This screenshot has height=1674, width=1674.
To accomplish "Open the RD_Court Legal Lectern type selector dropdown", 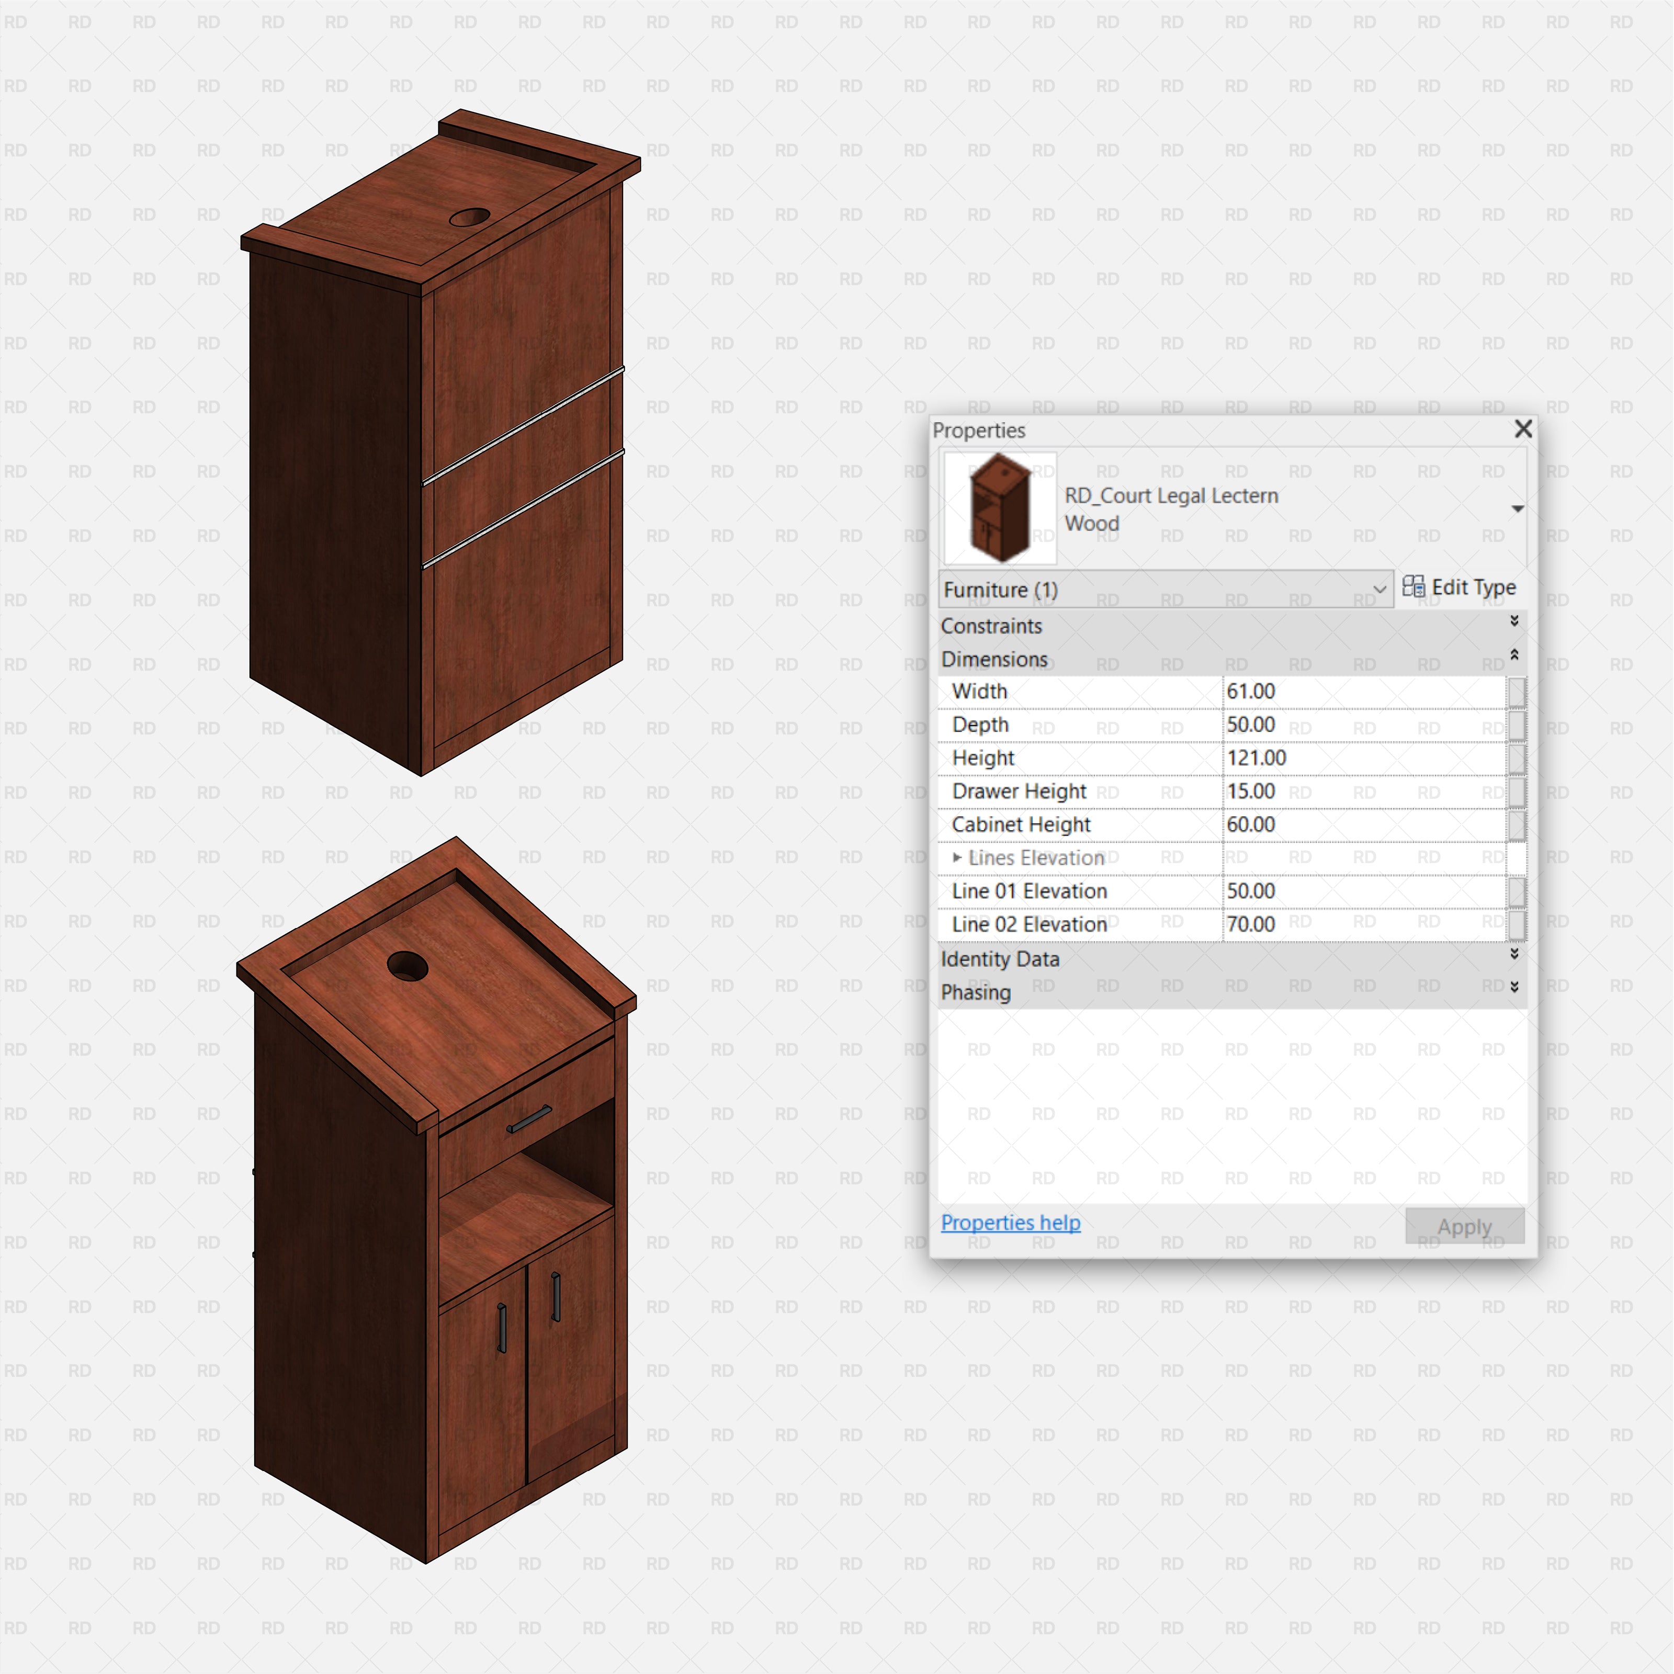I will [1517, 510].
